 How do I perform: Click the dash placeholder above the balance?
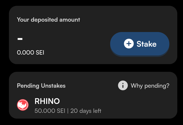coord(20,39)
